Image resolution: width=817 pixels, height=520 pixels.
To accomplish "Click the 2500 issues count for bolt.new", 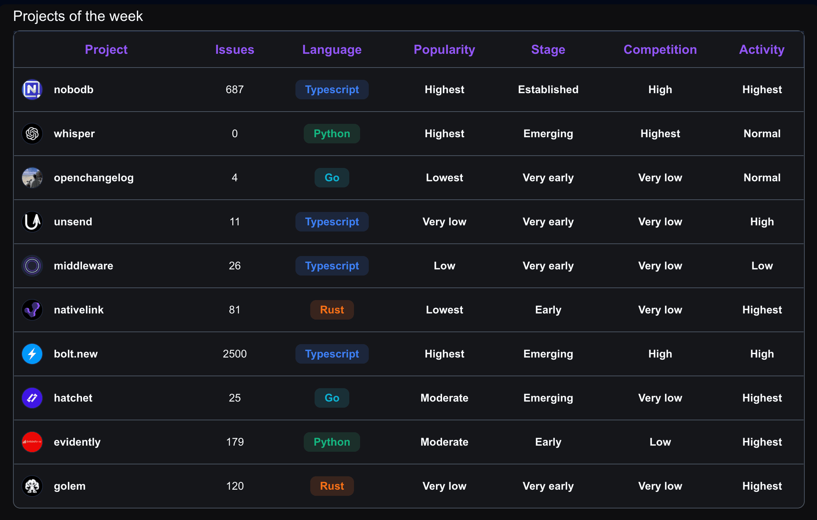I will [x=235, y=354].
